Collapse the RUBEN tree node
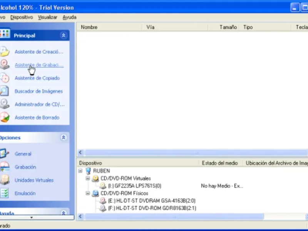Screen dimensions: 308x231 [80, 171]
